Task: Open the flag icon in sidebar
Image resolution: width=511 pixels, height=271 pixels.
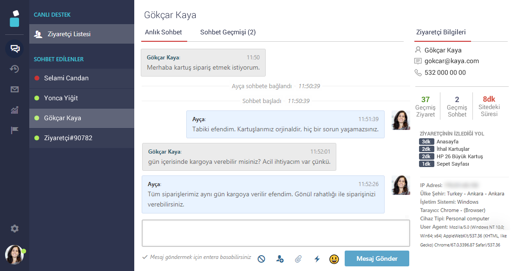Action: pos(14,130)
